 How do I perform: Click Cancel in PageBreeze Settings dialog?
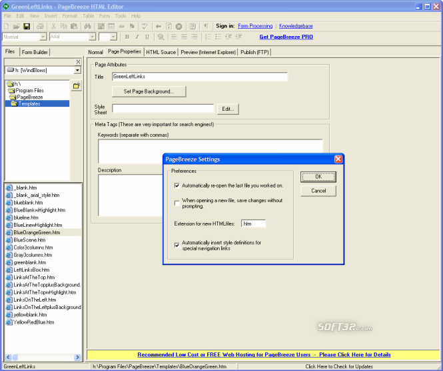[318, 191]
